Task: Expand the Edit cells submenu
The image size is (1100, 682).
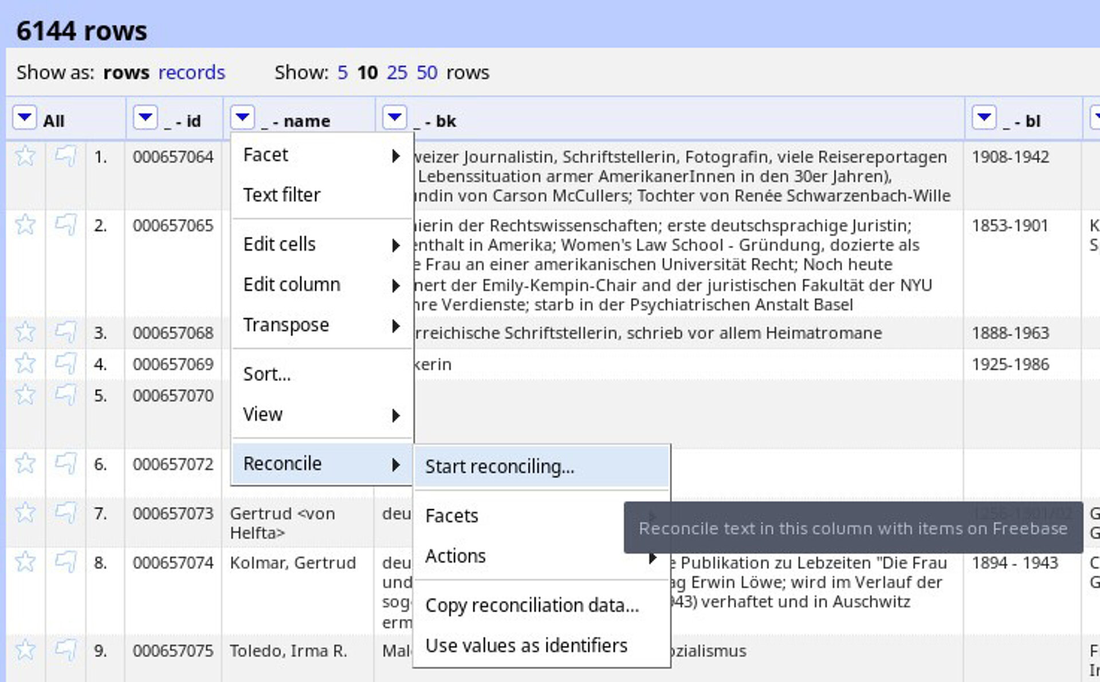Action: [x=321, y=245]
